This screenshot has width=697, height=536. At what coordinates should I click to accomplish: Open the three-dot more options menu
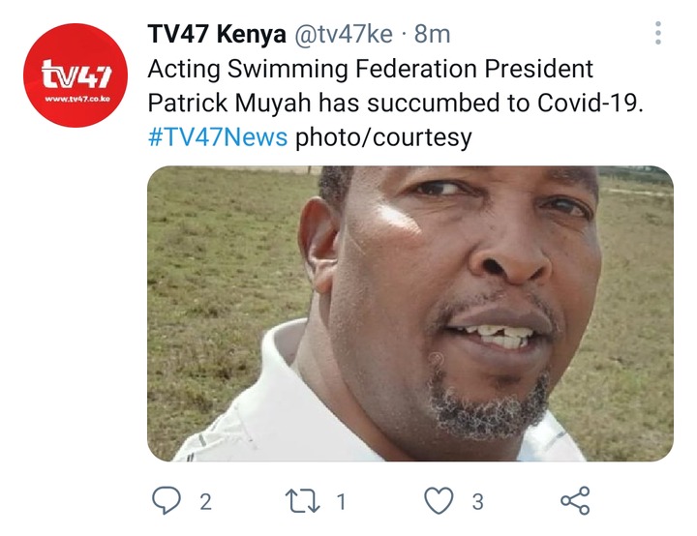point(658,33)
